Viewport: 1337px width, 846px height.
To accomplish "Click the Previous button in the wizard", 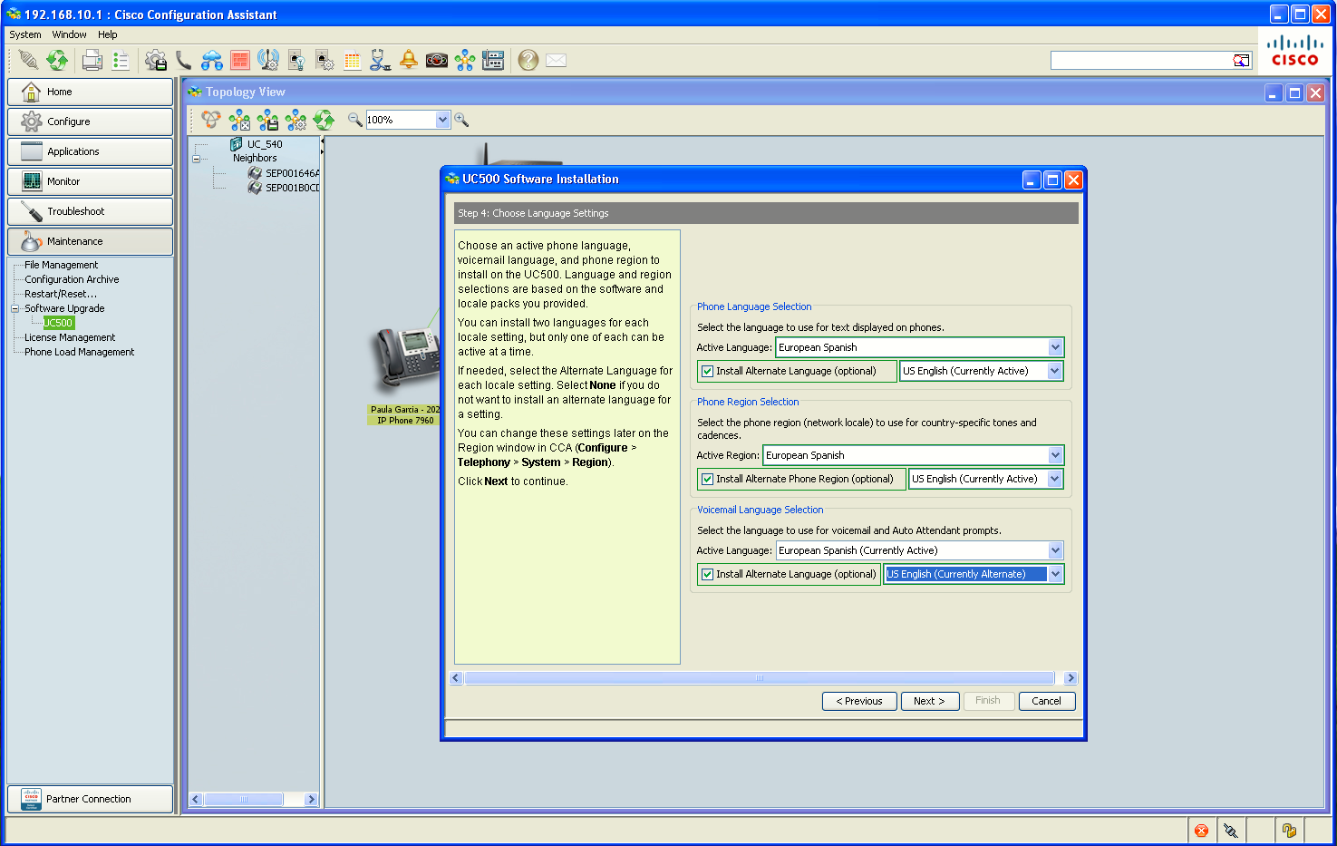I will pos(859,701).
